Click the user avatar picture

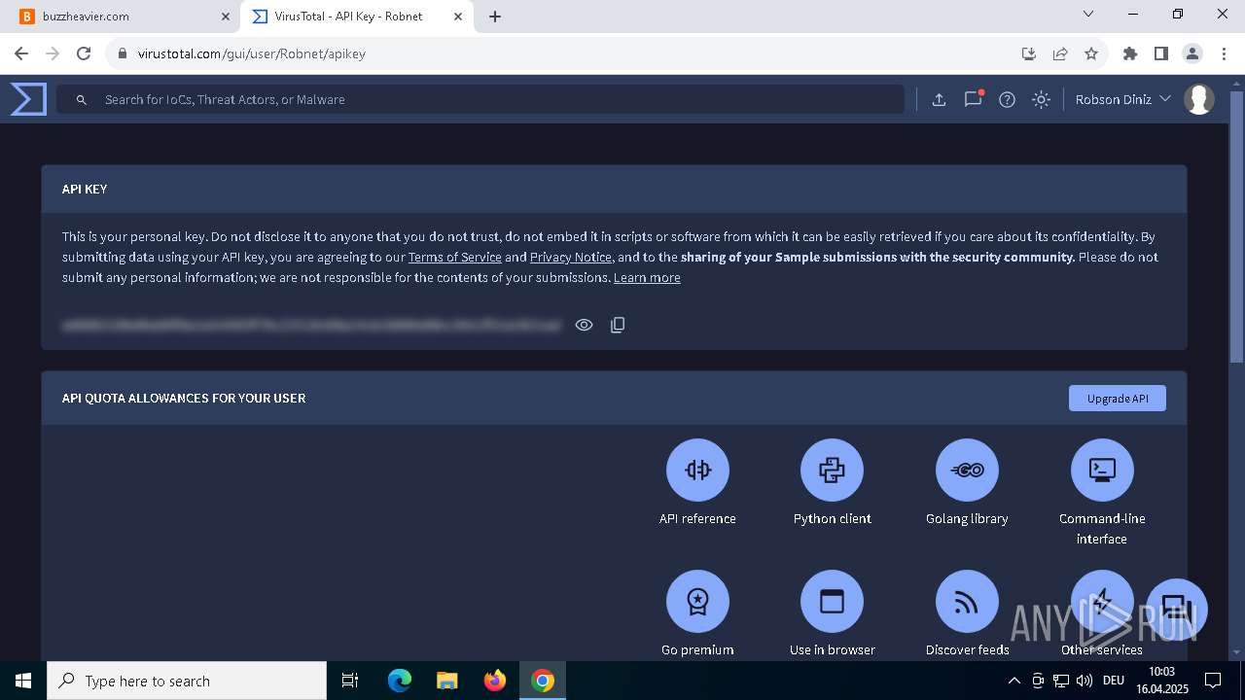point(1199,99)
